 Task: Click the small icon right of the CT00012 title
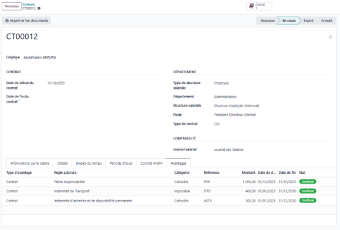pos(330,37)
